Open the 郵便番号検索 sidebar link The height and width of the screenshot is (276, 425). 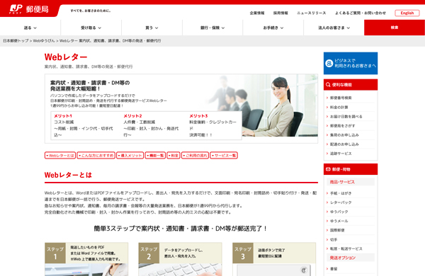341,98
